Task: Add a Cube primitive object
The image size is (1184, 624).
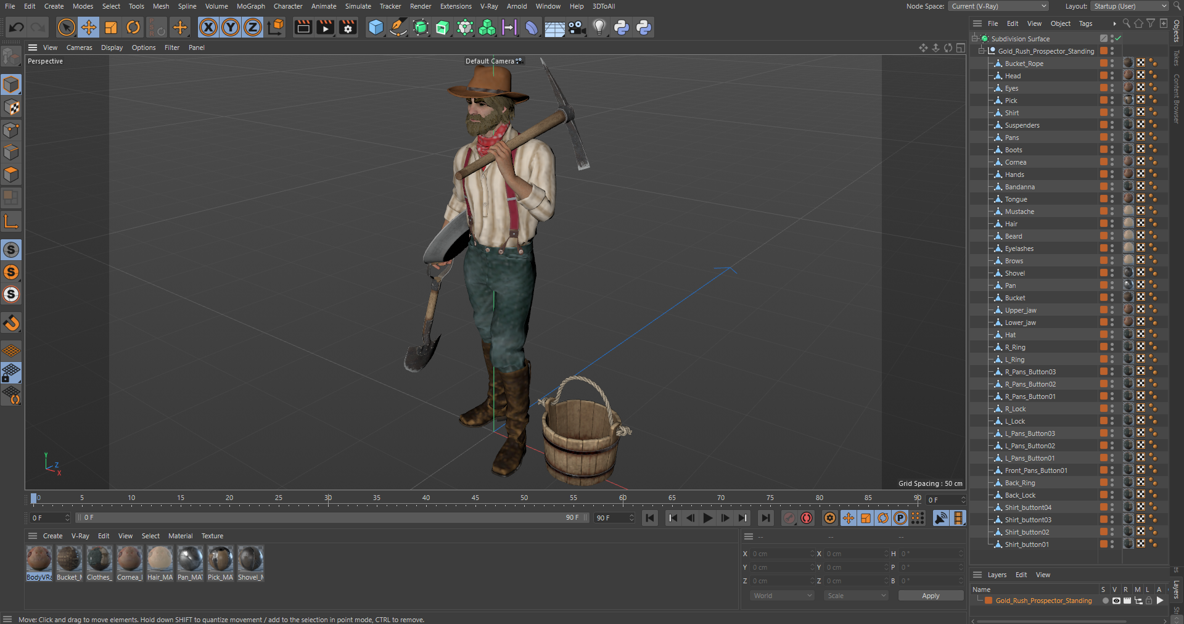Action: pos(376,27)
